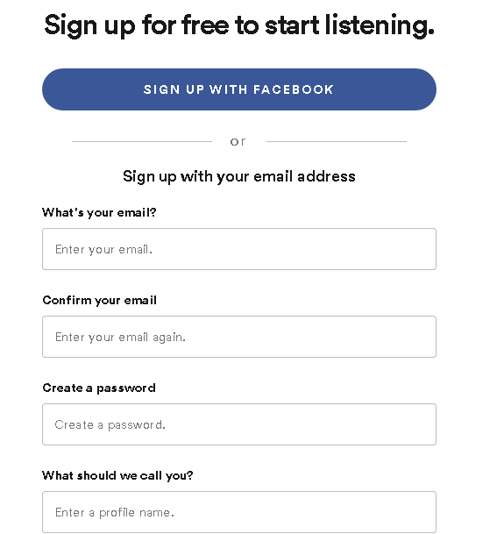This screenshot has height=534, width=497.
Task: Click the 'or' divider text
Action: pos(238,142)
